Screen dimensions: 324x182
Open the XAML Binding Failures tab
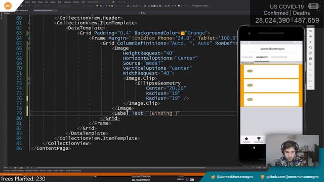tap(73, 171)
